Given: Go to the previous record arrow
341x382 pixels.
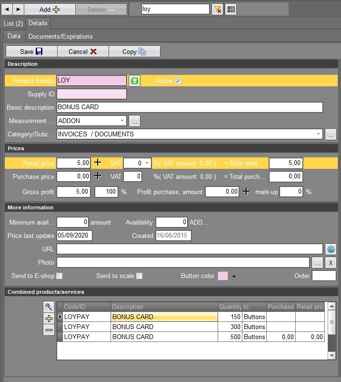Looking at the screenshot, I should [x=7, y=10].
